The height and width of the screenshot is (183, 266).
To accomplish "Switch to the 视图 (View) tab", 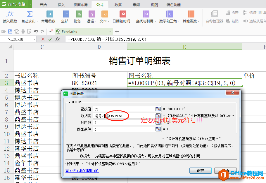I will [154, 5].
